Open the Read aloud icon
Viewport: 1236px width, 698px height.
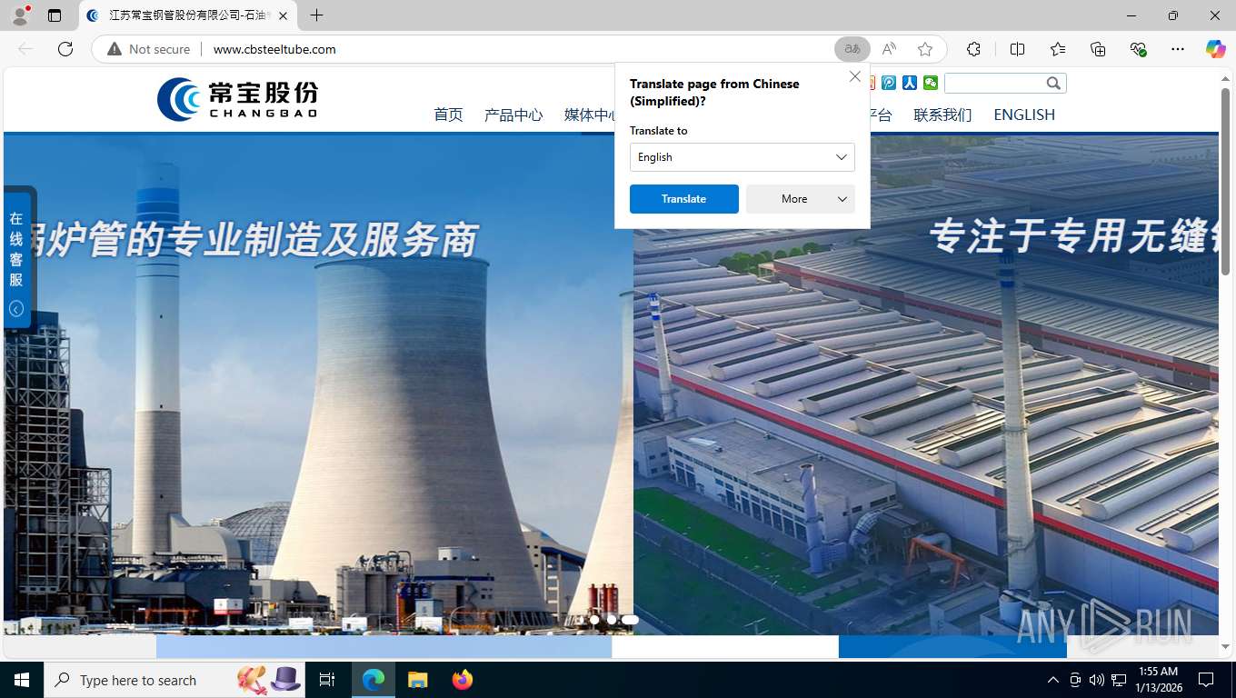tap(889, 49)
